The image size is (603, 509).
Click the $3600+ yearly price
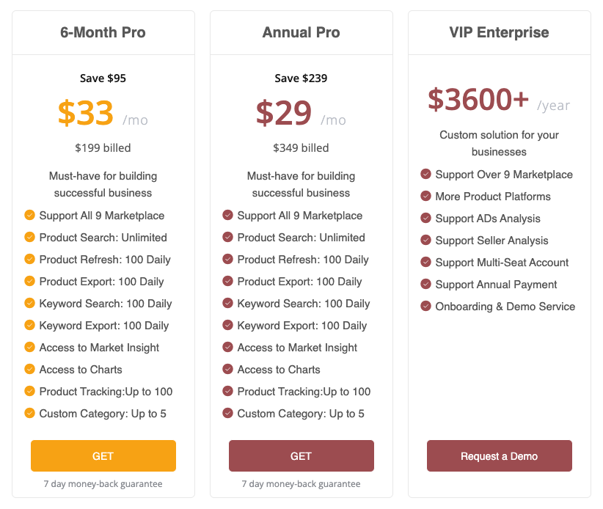point(478,100)
